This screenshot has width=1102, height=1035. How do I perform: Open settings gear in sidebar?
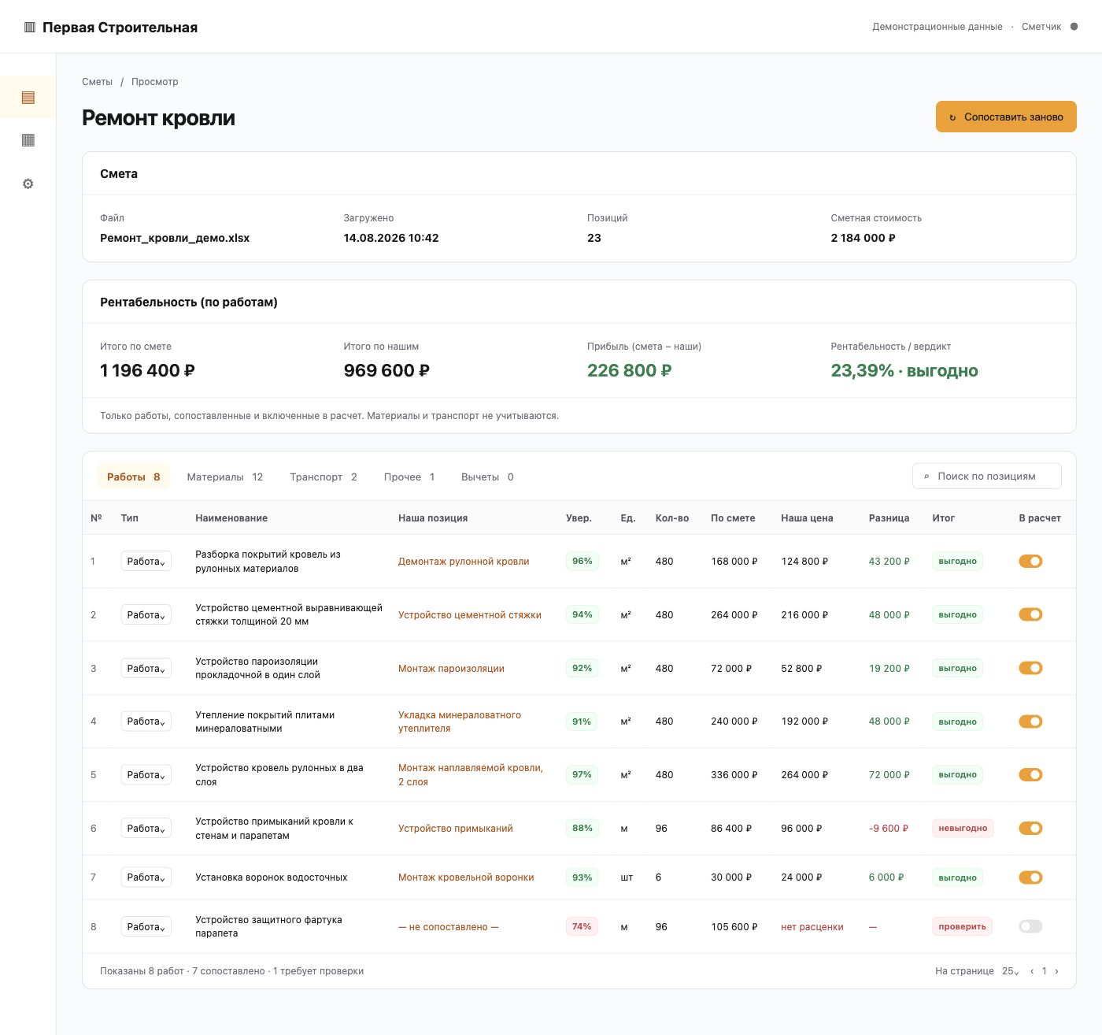click(x=28, y=184)
